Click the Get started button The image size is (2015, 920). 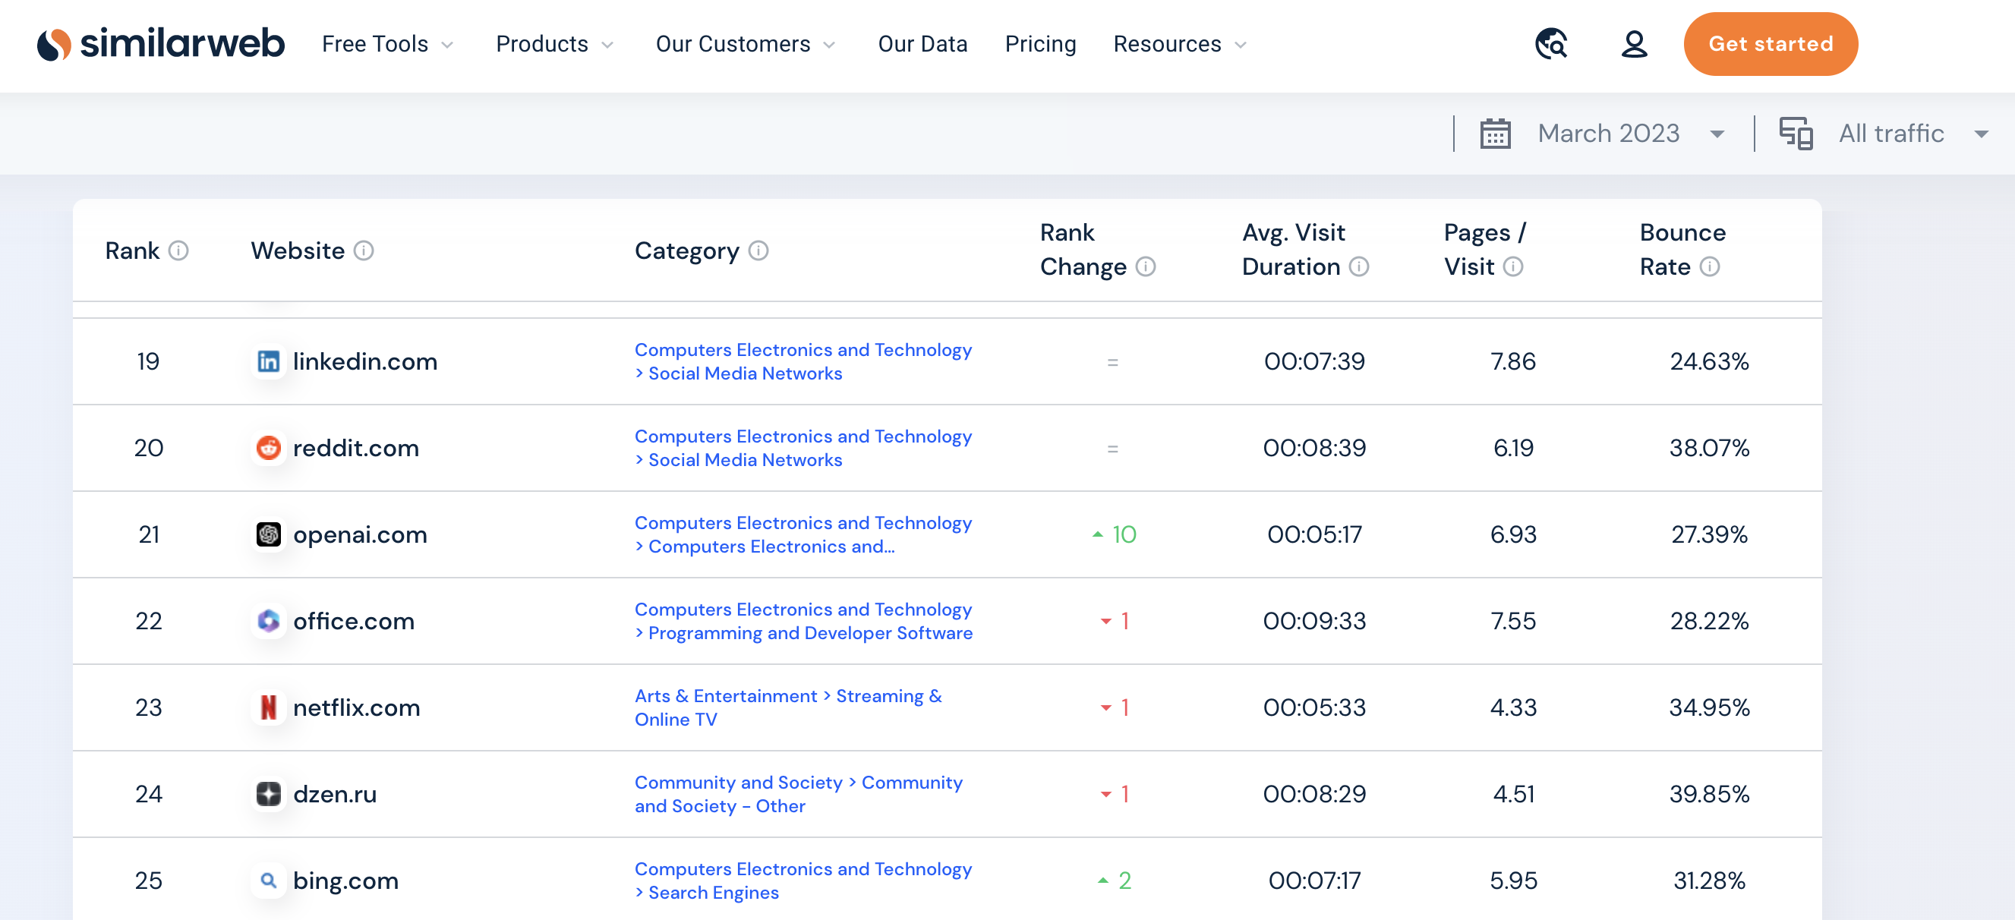1771,44
